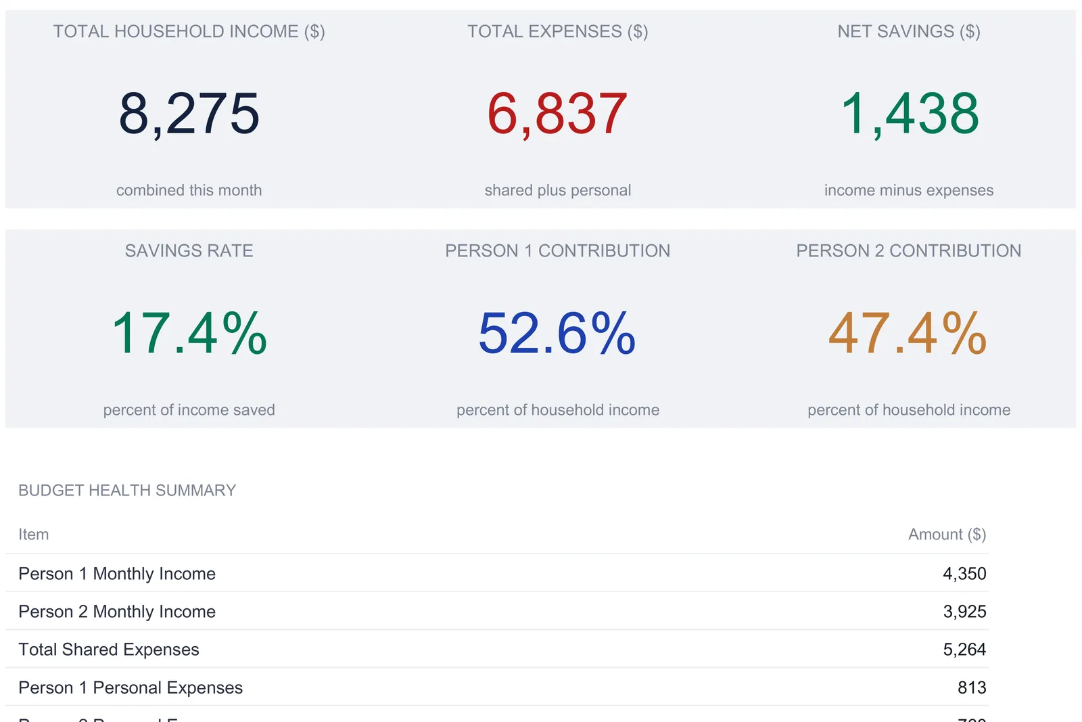This screenshot has height=722, width=1082.
Task: Click the 'TOTAL EXPENSES ($)' card title
Action: (558, 32)
